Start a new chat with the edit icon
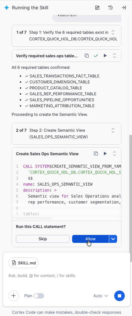132x316 pixels. tap(97, 8)
